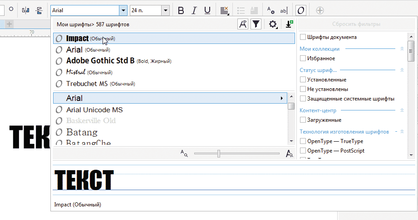
Task: Click Сбросить фильтры button
Action: click(356, 24)
